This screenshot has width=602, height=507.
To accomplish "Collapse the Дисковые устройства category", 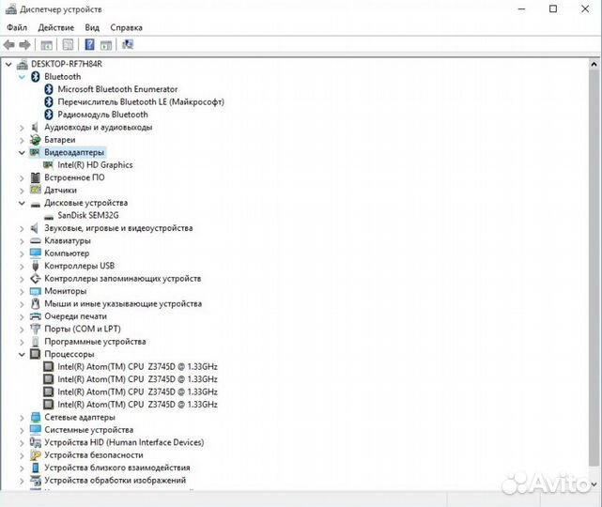I will point(22,203).
